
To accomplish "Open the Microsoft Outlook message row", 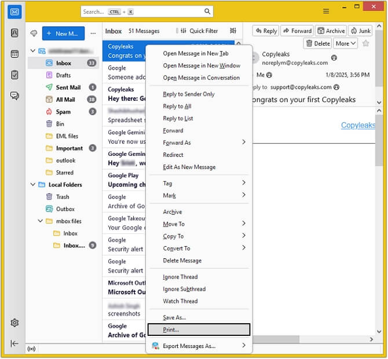I will 124,288.
